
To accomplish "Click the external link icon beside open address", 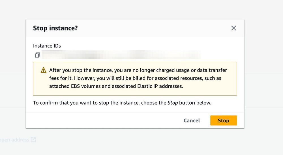I will 33,139.
